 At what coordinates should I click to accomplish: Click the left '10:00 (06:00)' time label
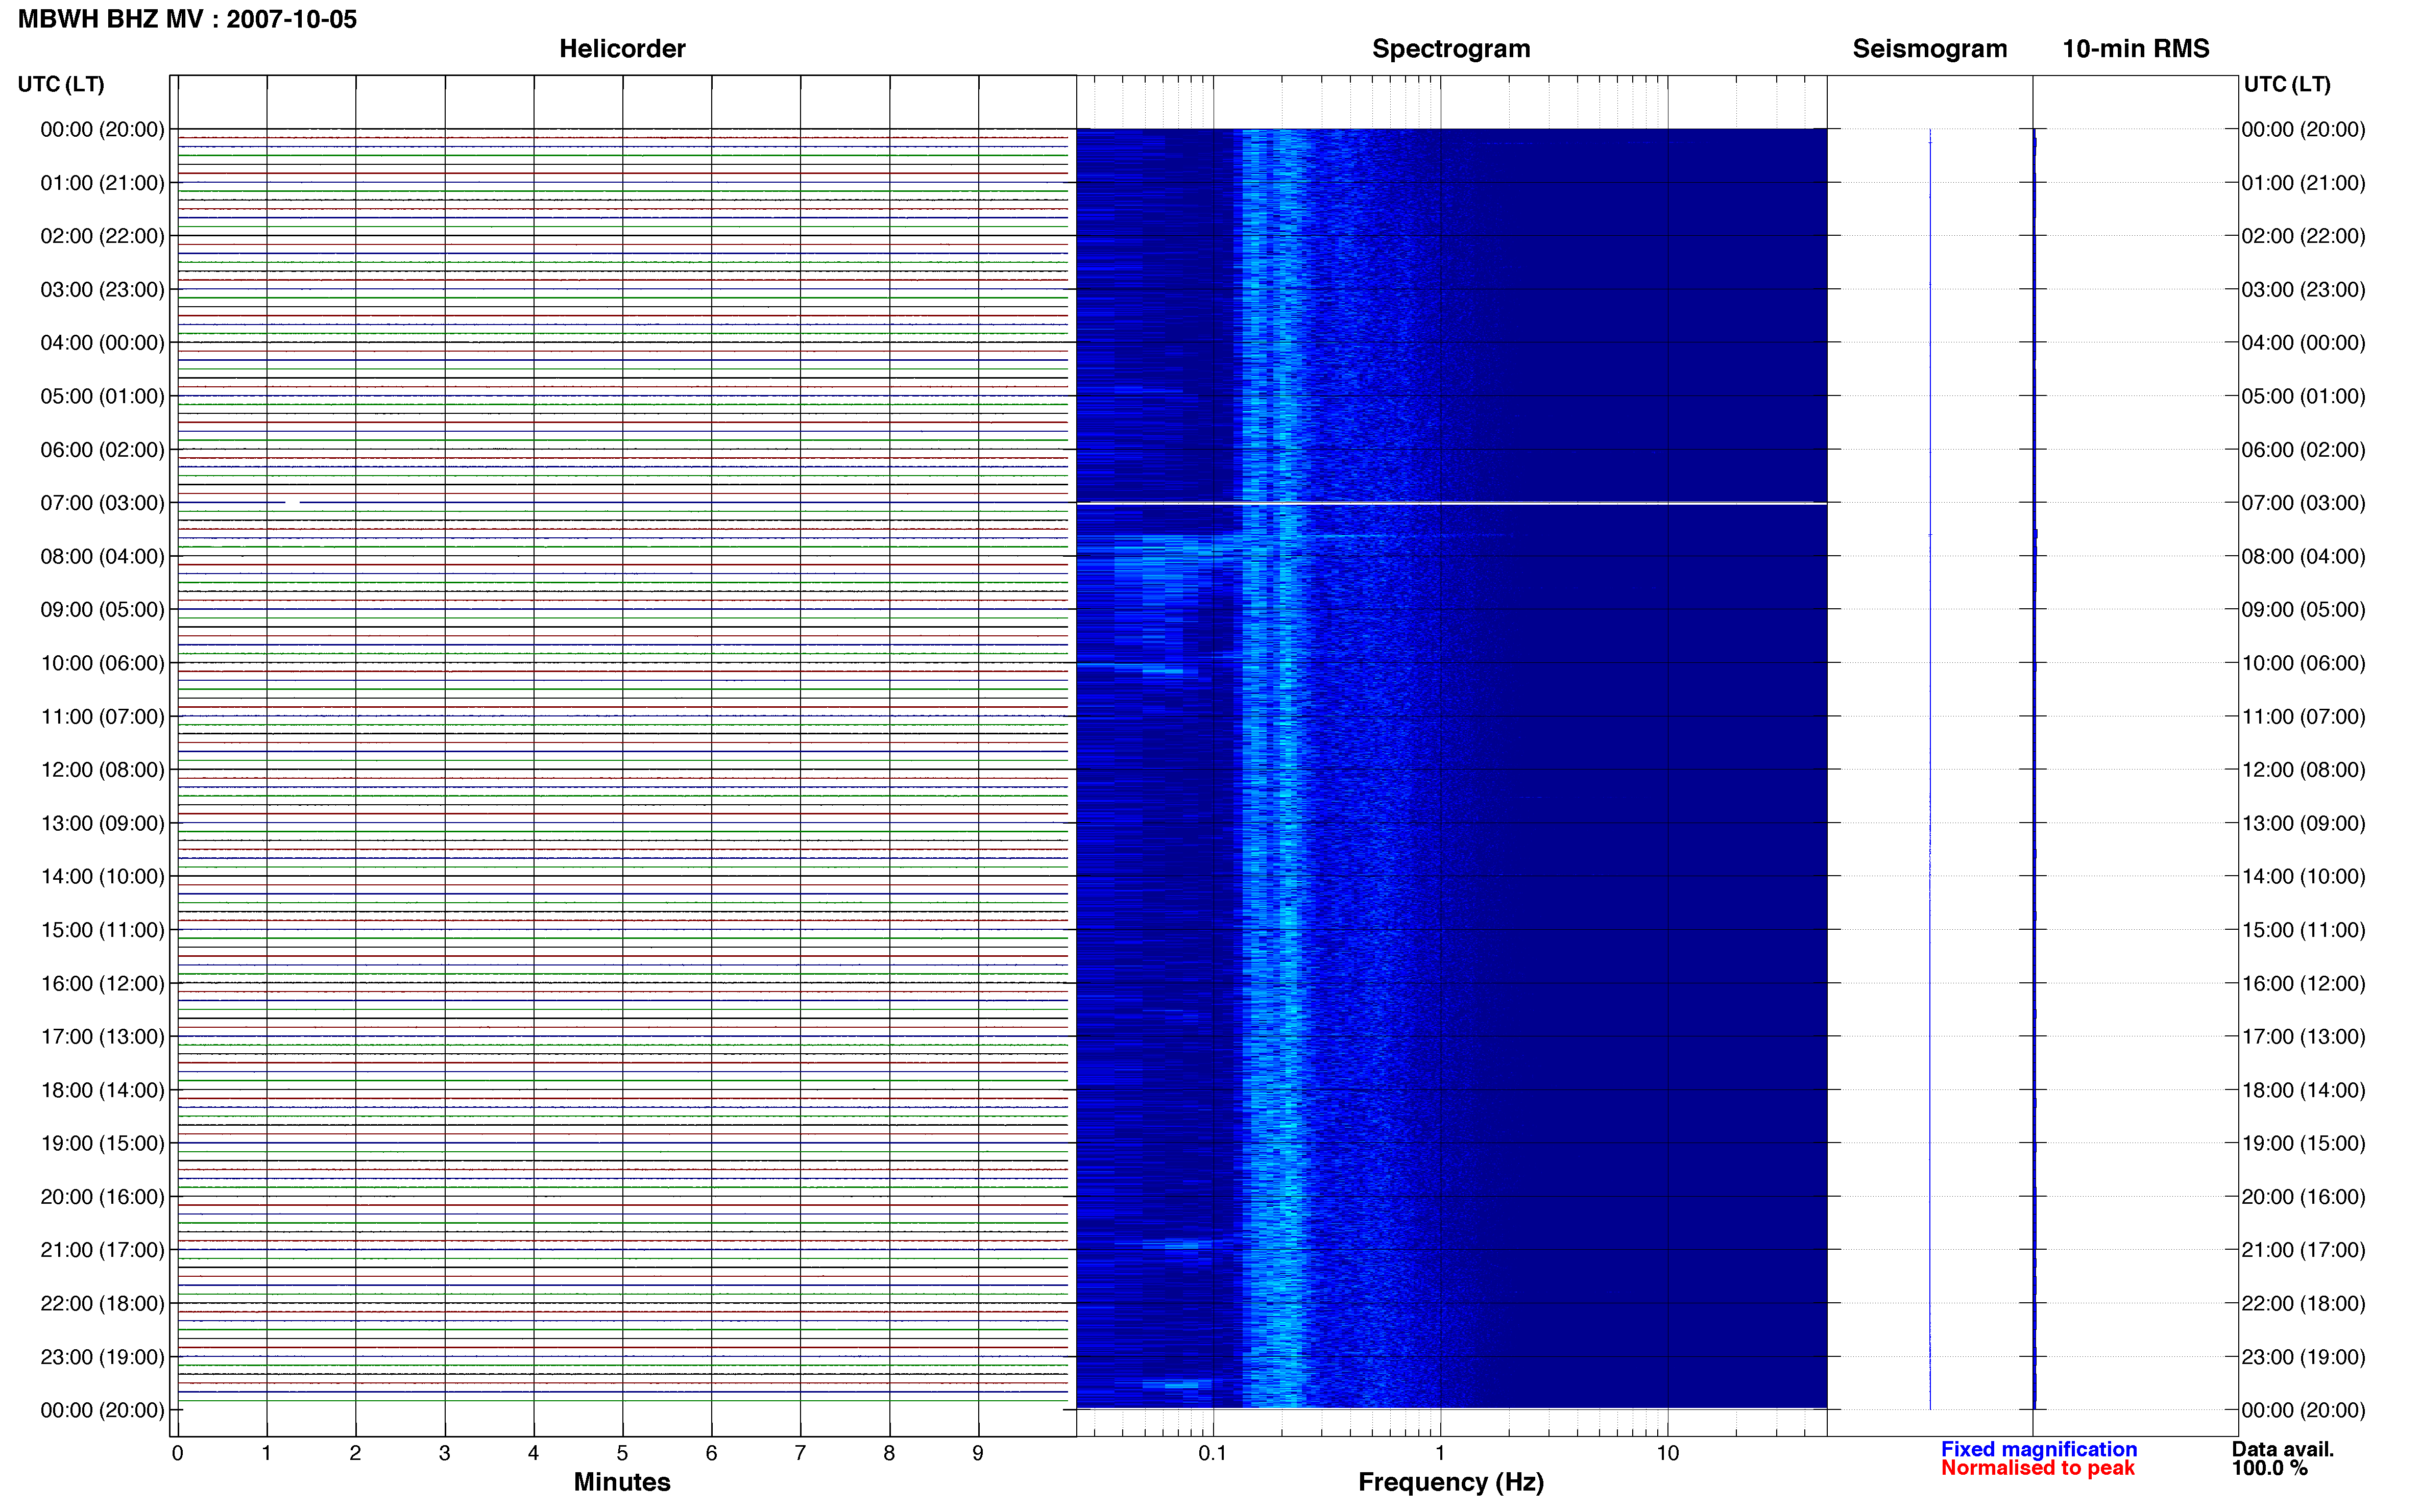click(x=102, y=663)
